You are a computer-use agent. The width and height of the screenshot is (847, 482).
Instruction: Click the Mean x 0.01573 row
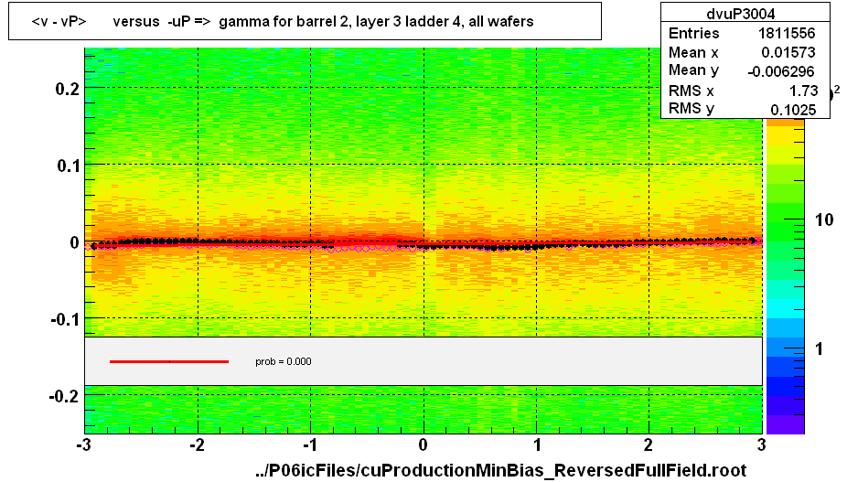point(742,52)
